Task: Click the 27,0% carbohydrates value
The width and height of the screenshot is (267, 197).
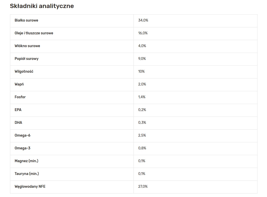Action: [x=143, y=186]
